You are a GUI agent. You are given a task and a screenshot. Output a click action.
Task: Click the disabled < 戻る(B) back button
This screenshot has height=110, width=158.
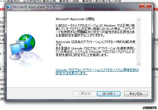pyautogui.click(x=84, y=94)
